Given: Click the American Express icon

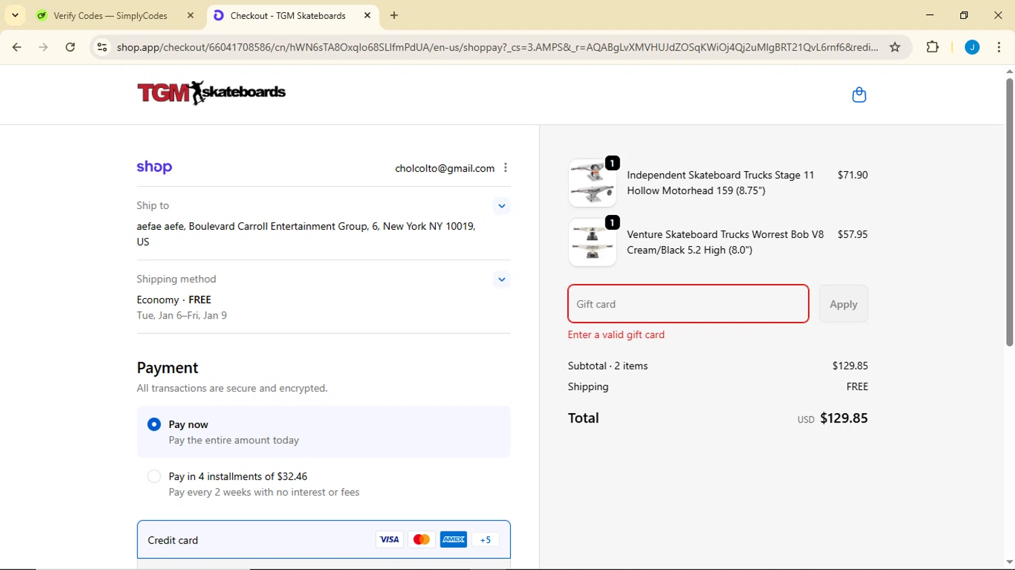Looking at the screenshot, I should pyautogui.click(x=453, y=540).
